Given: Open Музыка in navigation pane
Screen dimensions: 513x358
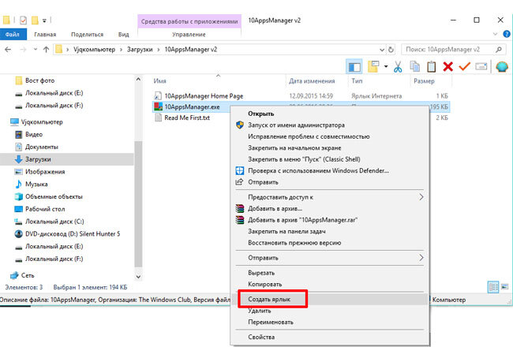Looking at the screenshot, I should [x=36, y=185].
